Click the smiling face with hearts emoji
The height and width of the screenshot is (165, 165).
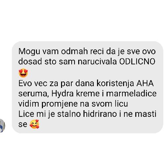pyautogui.click(x=34, y=124)
